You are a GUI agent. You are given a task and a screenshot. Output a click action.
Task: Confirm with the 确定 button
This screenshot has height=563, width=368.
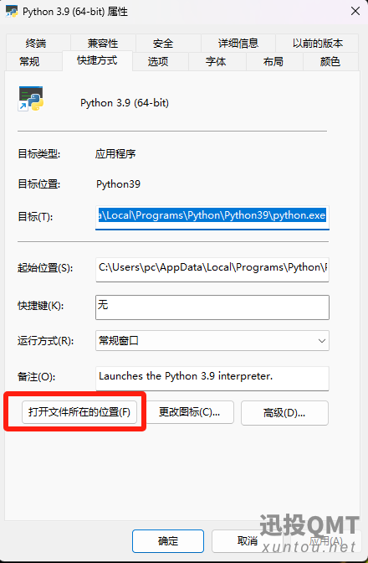[168, 540]
